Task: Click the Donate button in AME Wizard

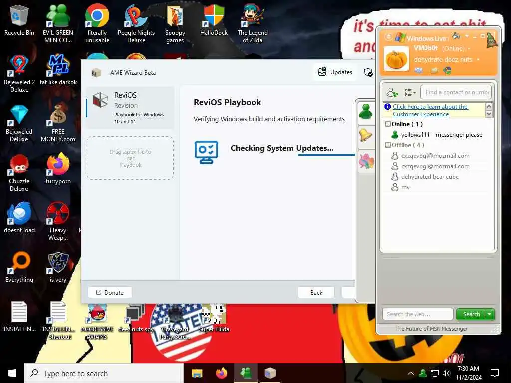Action: click(110, 292)
